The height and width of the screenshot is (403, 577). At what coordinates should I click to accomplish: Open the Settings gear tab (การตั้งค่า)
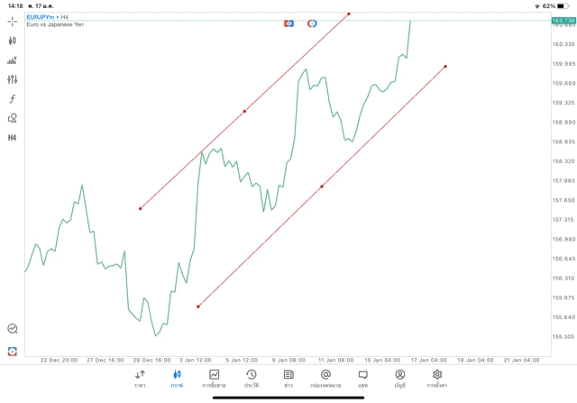click(x=437, y=379)
